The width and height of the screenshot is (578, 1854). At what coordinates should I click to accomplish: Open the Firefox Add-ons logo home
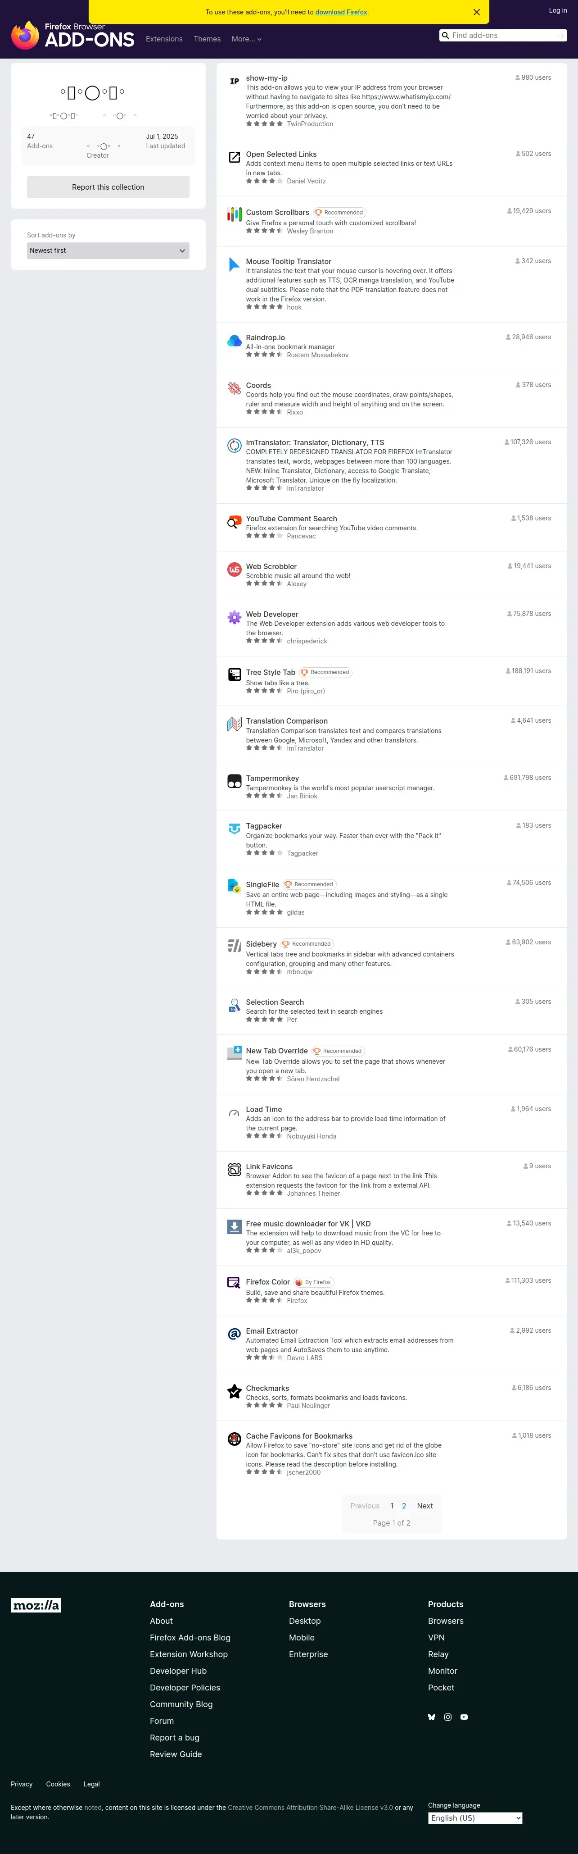pyautogui.click(x=72, y=35)
